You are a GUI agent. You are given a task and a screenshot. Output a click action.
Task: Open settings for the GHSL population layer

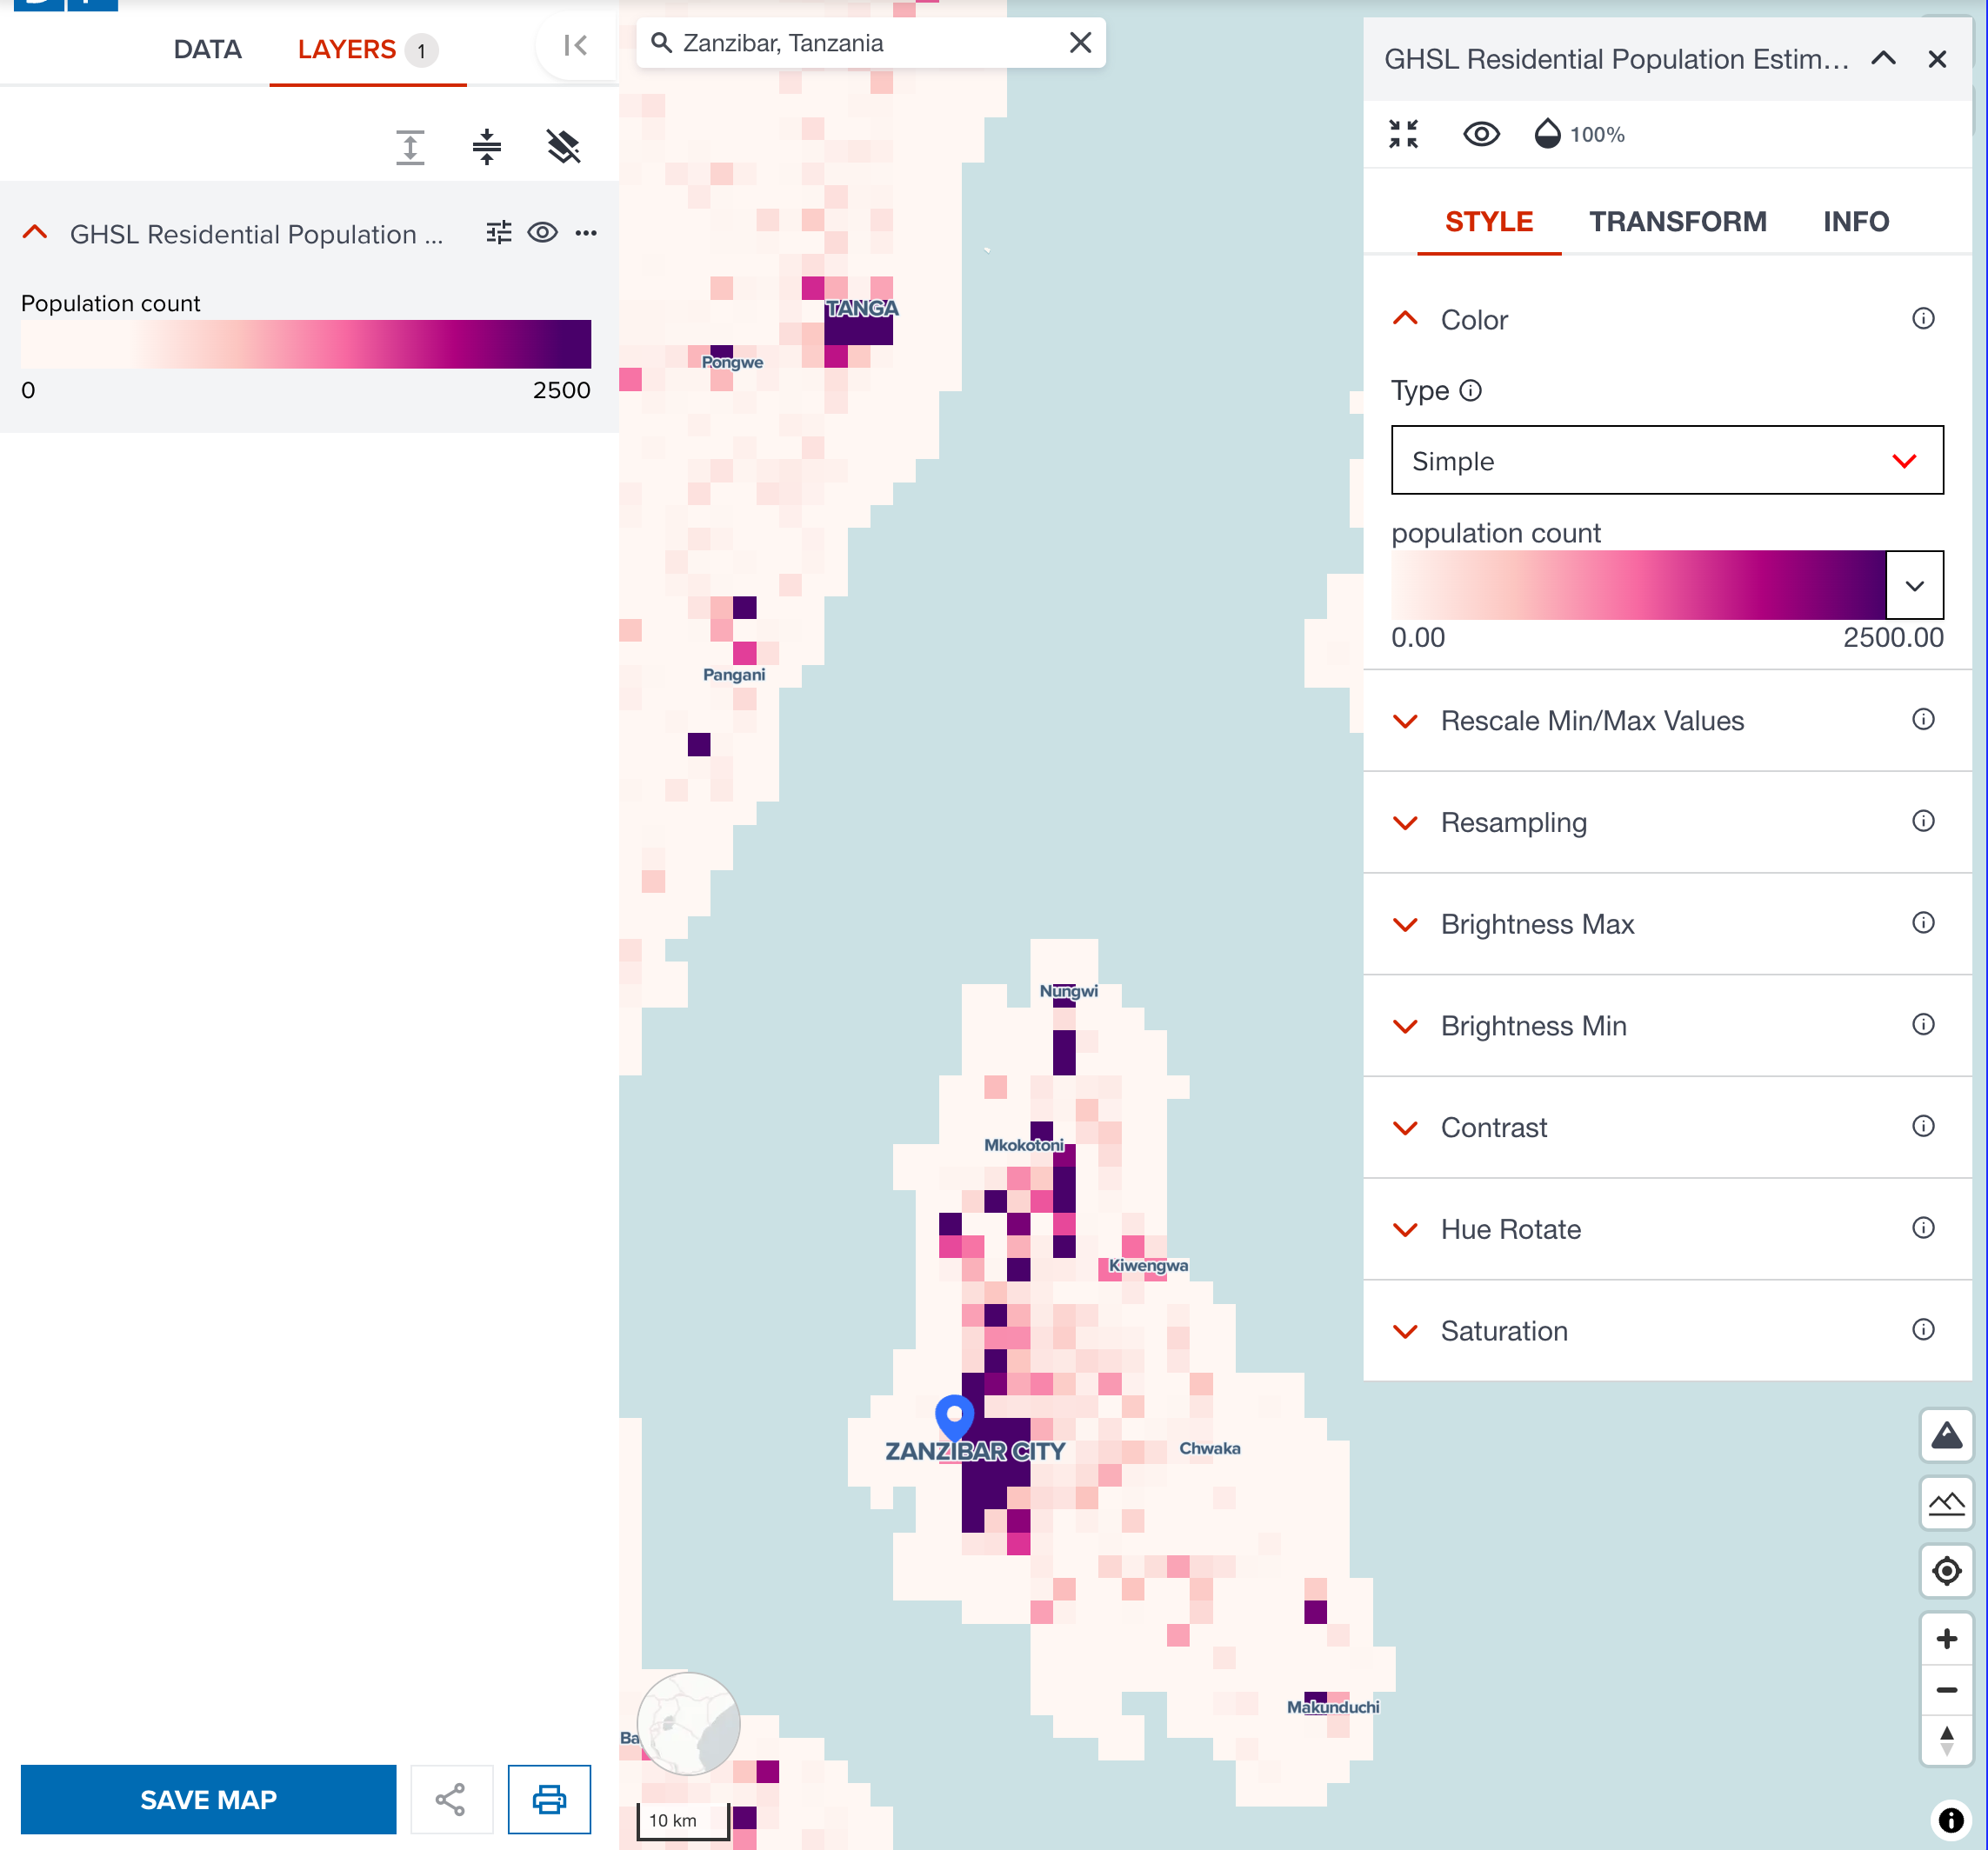pyautogui.click(x=499, y=232)
